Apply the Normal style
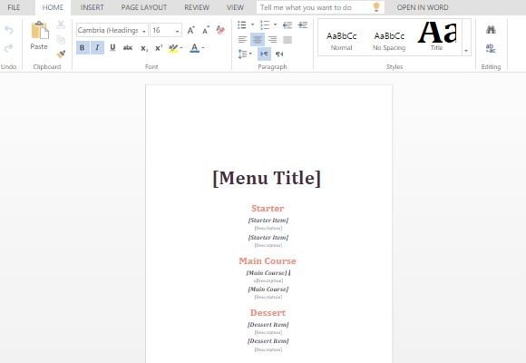 pyautogui.click(x=341, y=40)
